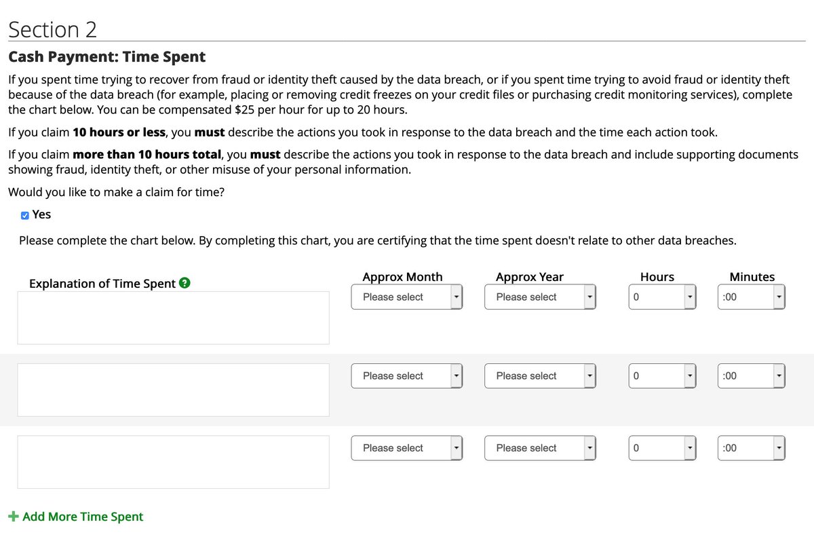Expand first row Minutes dropdown
Viewport: 814px width, 539px height.
pos(751,297)
